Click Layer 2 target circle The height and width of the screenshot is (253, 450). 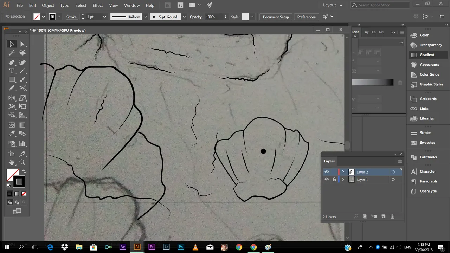(x=393, y=172)
